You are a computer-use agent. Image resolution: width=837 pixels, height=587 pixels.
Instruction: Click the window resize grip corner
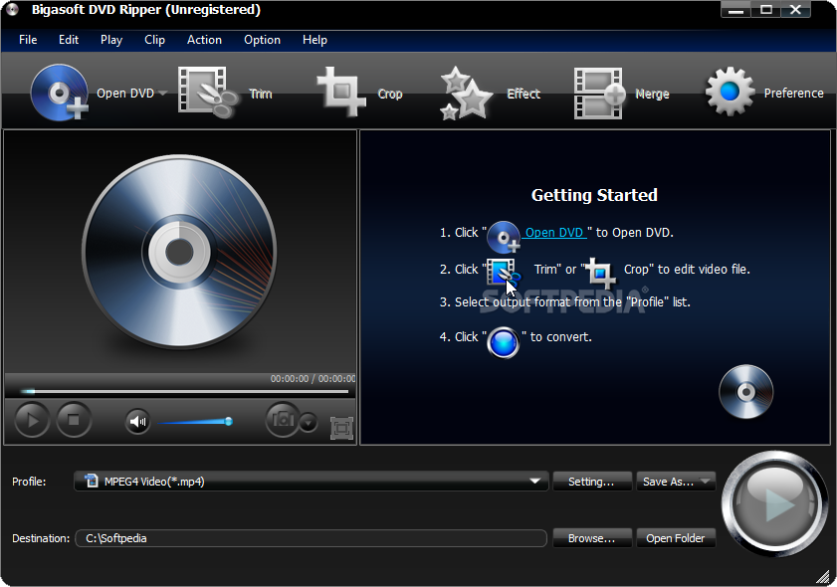pyautogui.click(x=823, y=576)
